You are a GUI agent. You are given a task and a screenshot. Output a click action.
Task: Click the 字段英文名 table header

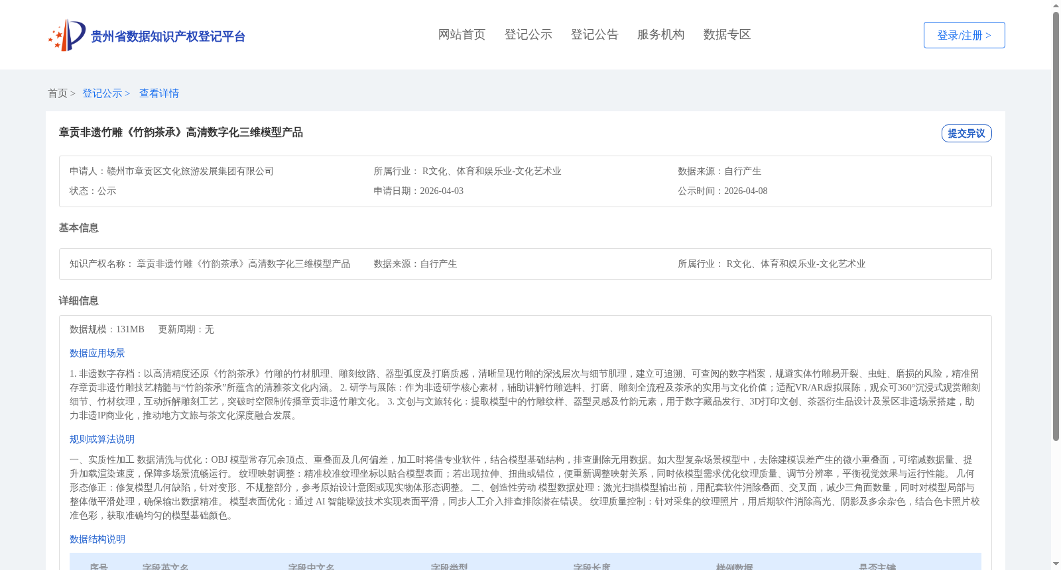(x=166, y=567)
